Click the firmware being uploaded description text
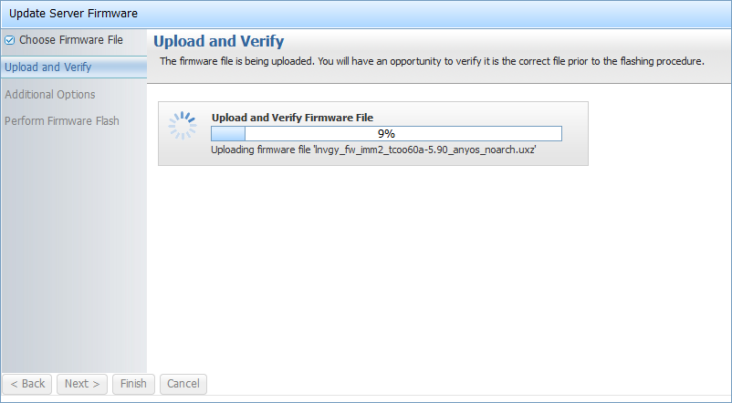732x403 pixels. tap(432, 62)
